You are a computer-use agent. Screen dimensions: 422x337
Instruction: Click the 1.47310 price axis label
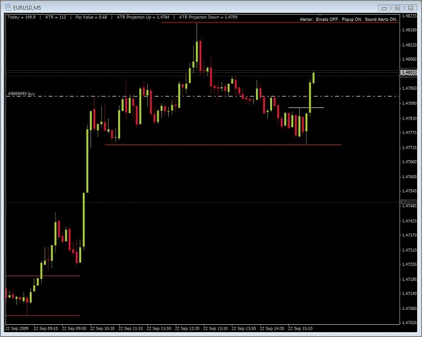409,251
